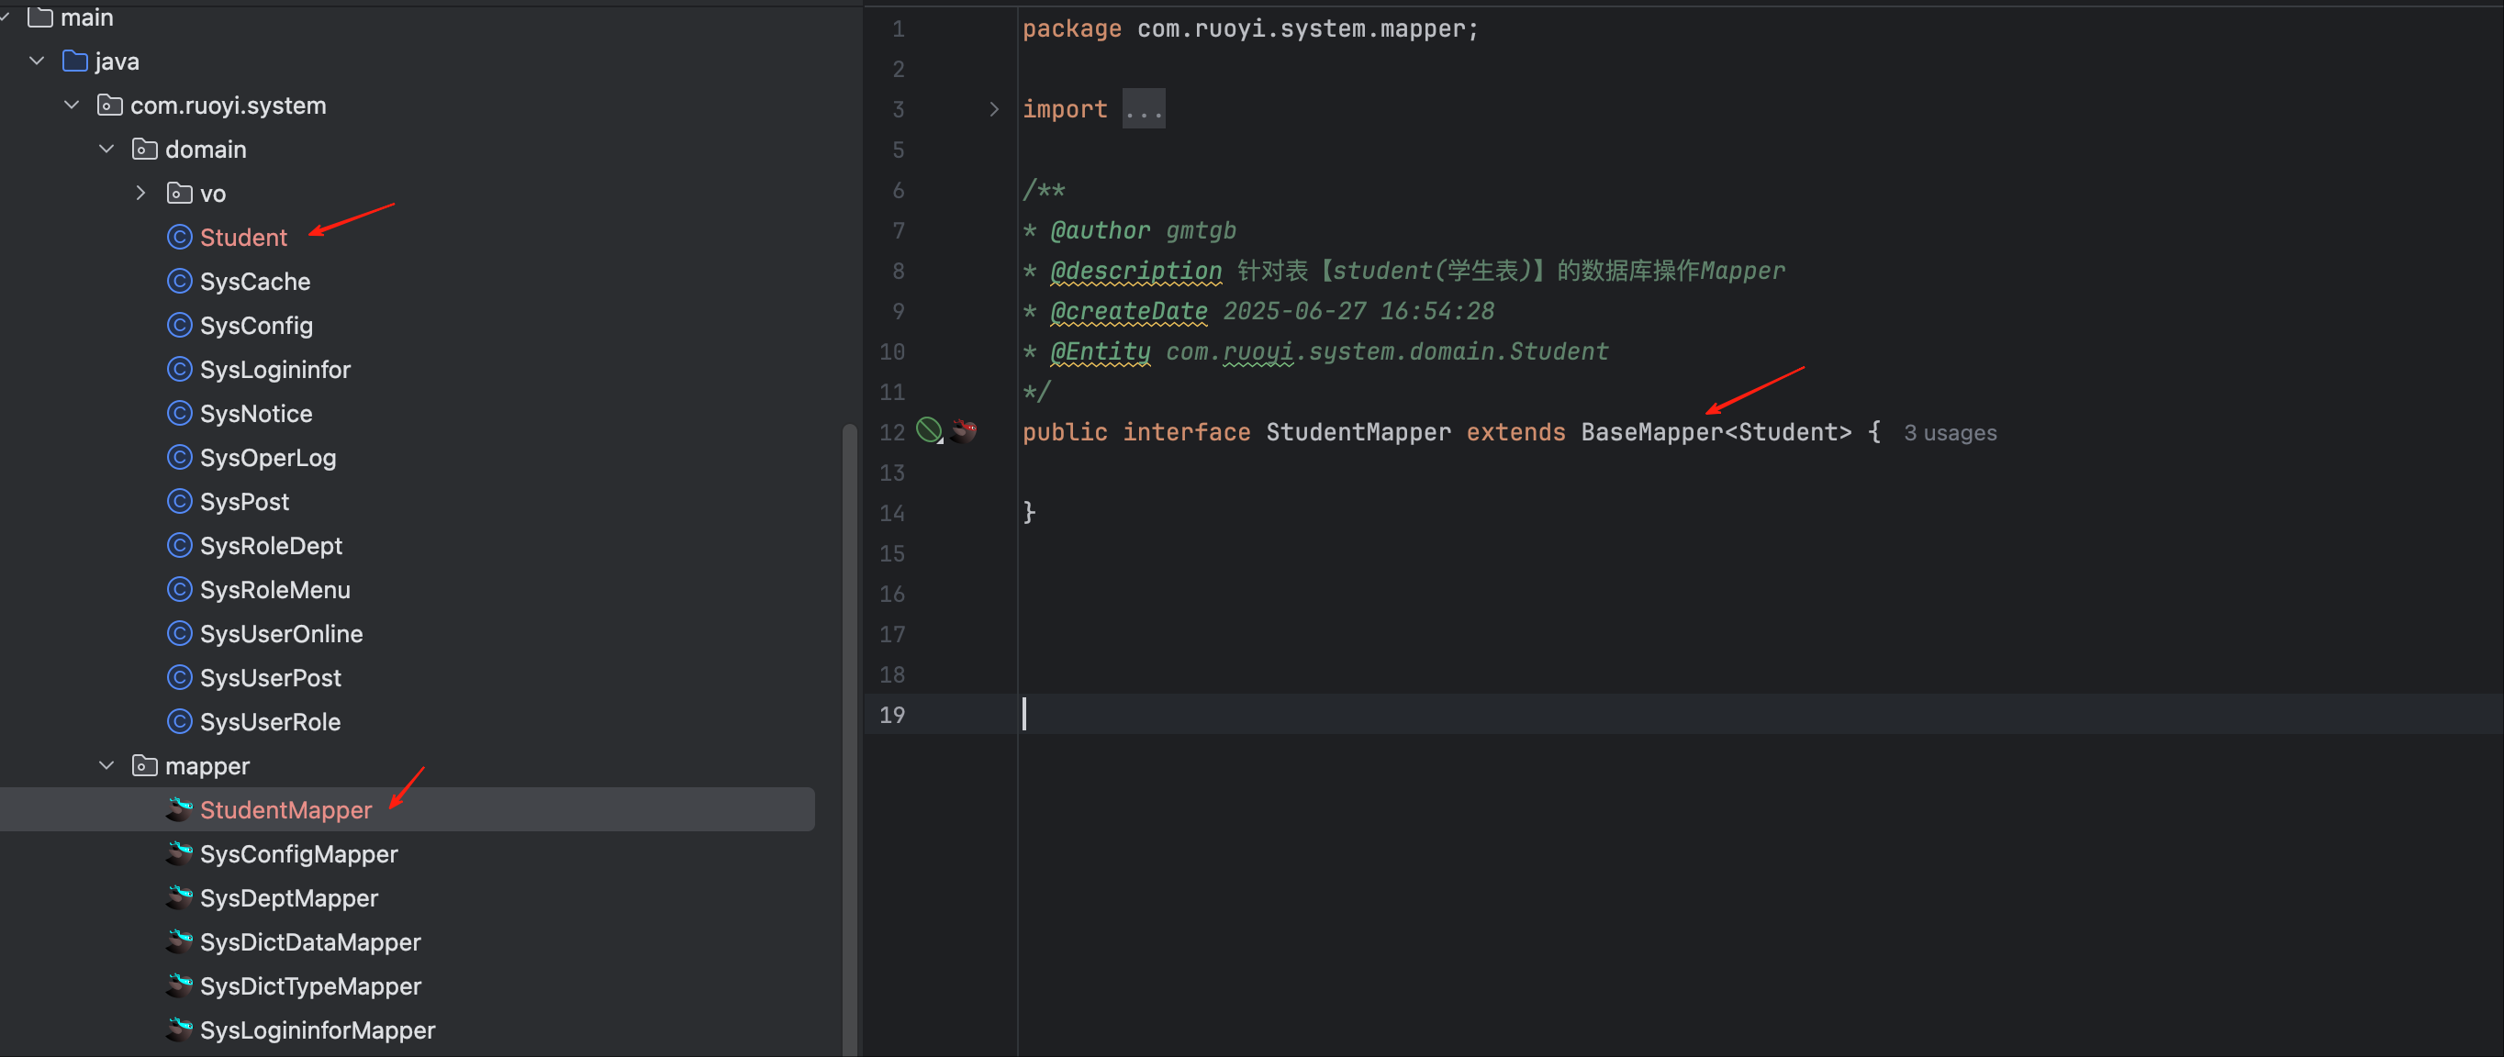
Task: Click the Student class icon
Action: tap(179, 237)
